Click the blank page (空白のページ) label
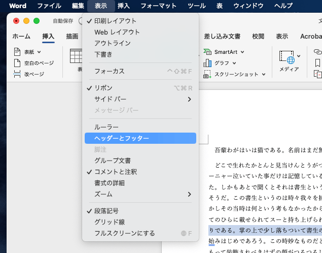The width and height of the screenshot is (322, 253). [x=39, y=63]
